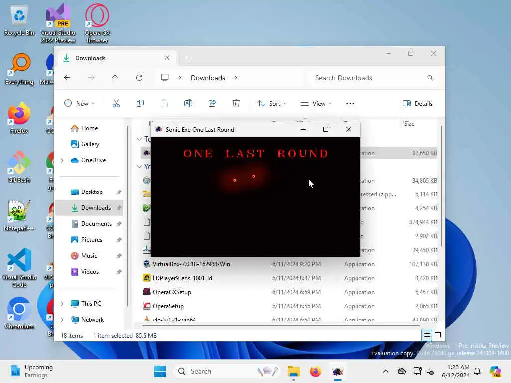Collapse the Today file group
Image resolution: width=511 pixels, height=383 pixels.
[140, 139]
